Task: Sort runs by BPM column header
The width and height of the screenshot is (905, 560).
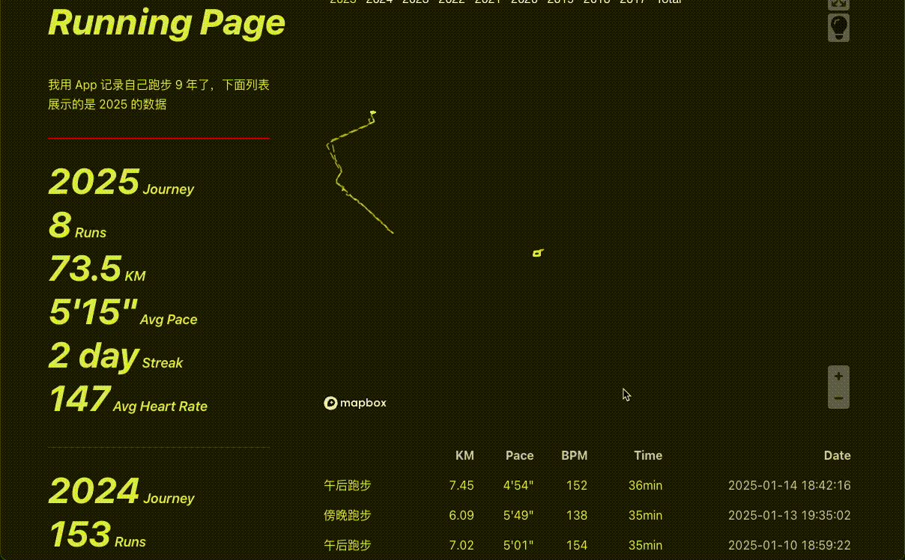Action: point(574,455)
